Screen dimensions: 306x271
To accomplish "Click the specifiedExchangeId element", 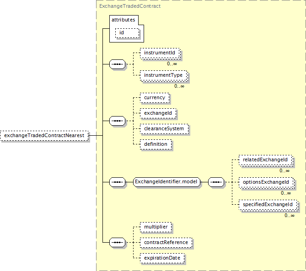I will [268, 204].
